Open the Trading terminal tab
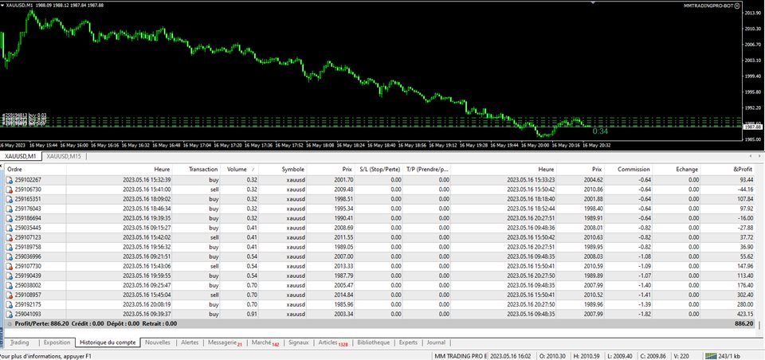The height and width of the screenshot is (360, 765). point(19,342)
